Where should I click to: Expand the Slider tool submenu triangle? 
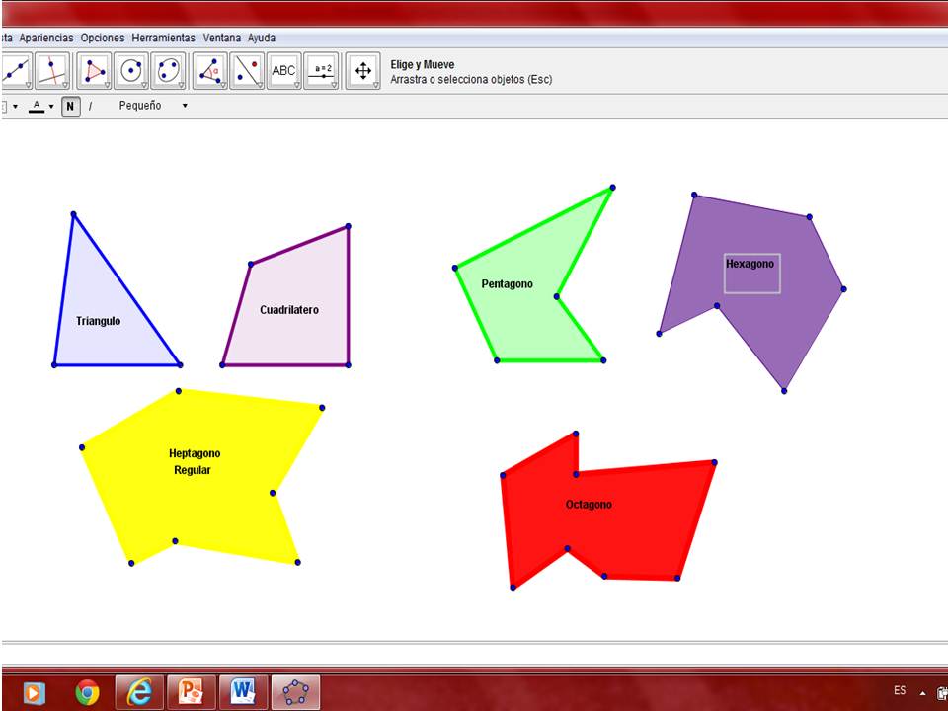point(334,85)
